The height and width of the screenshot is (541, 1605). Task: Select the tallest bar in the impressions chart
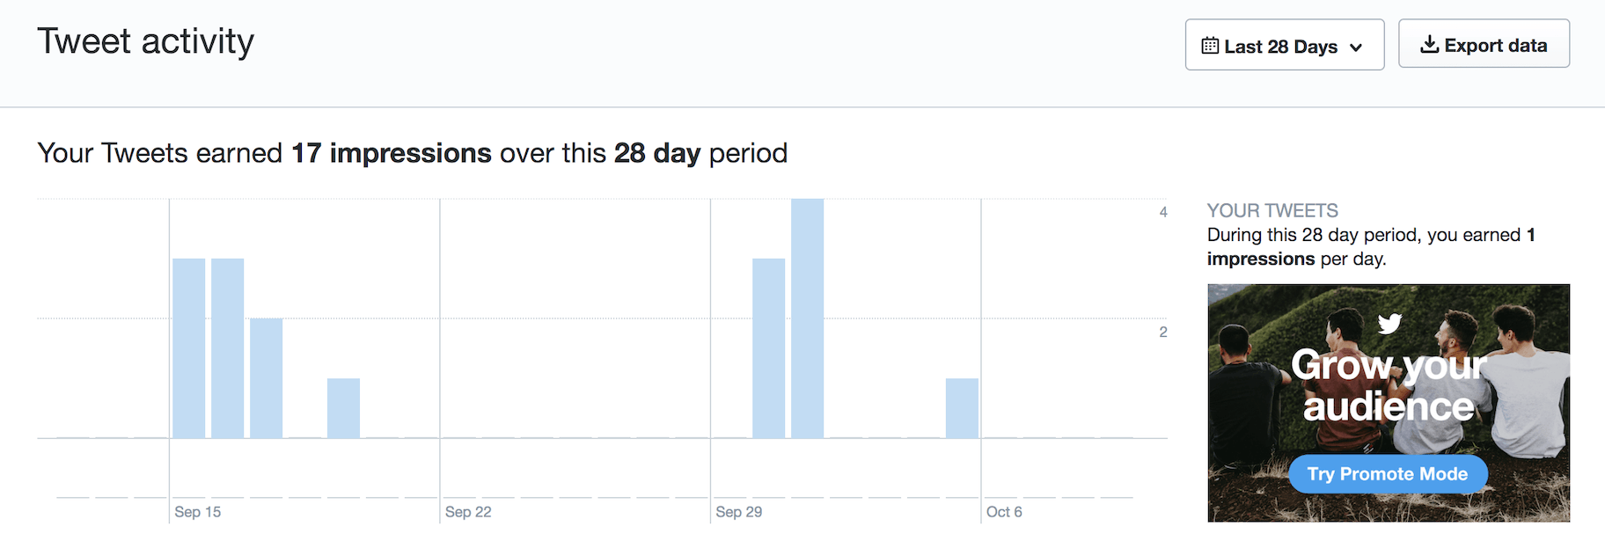807,318
